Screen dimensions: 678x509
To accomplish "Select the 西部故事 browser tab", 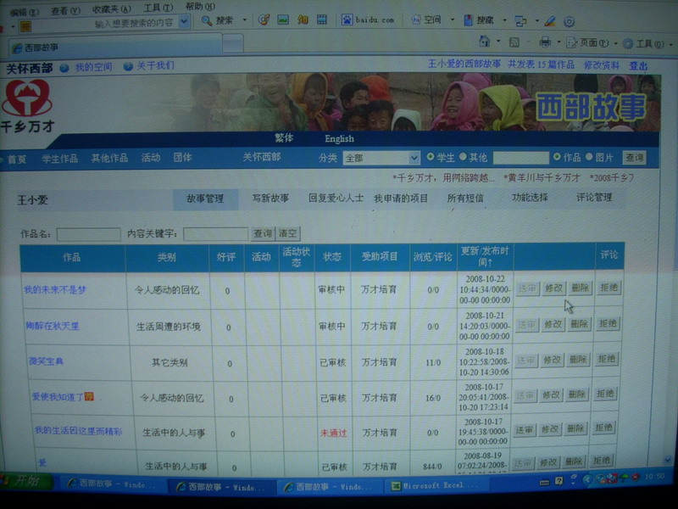I will pos(115,47).
